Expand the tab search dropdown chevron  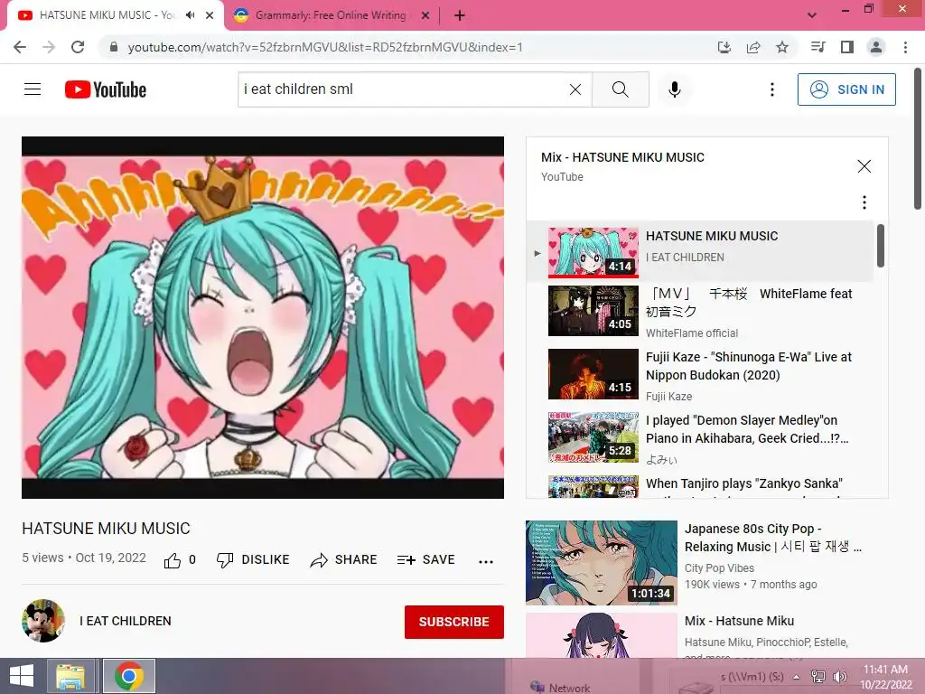[x=812, y=15]
